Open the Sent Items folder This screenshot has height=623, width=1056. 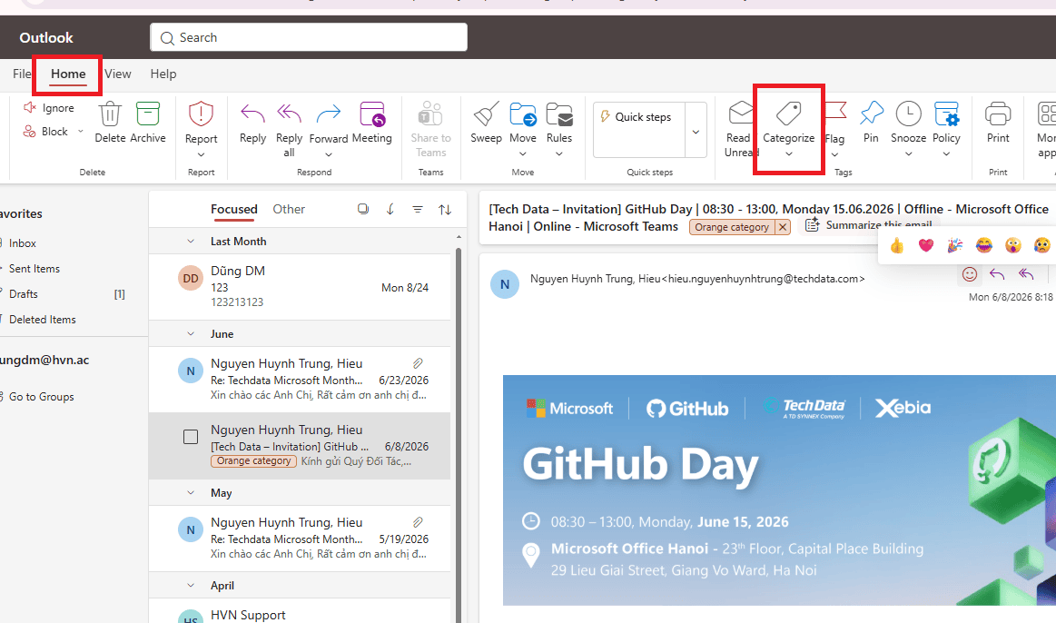pyautogui.click(x=35, y=269)
